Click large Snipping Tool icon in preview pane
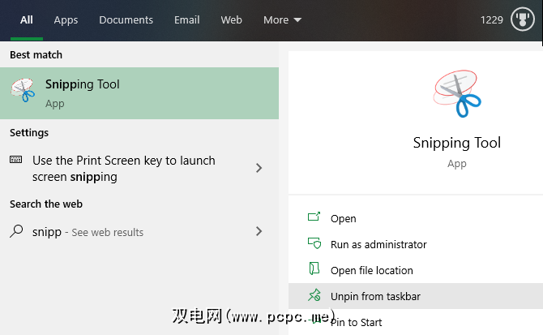The width and height of the screenshot is (543, 335). click(x=457, y=93)
